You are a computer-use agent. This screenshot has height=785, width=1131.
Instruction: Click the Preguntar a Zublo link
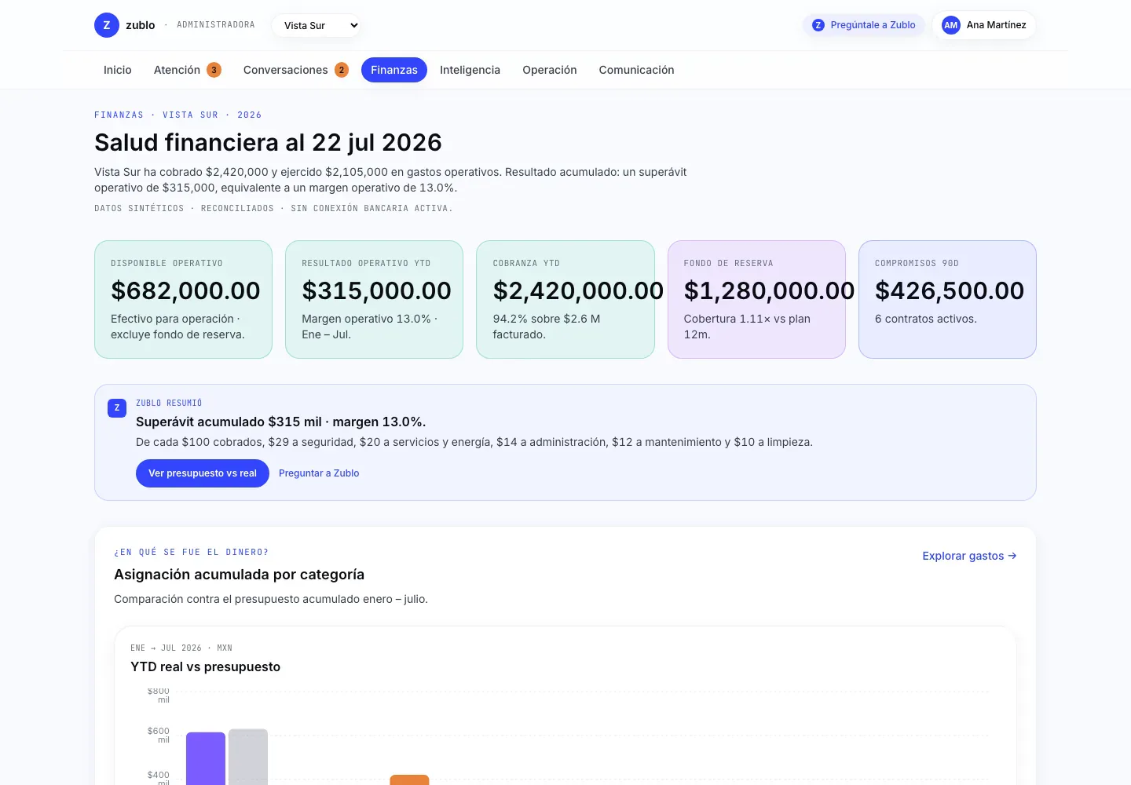coord(319,473)
